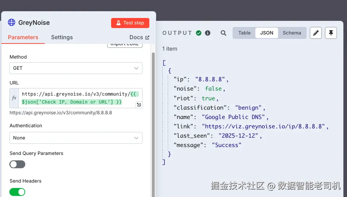Click the viz.greynoise.io link value
The image size is (347, 197).
pos(263,127)
